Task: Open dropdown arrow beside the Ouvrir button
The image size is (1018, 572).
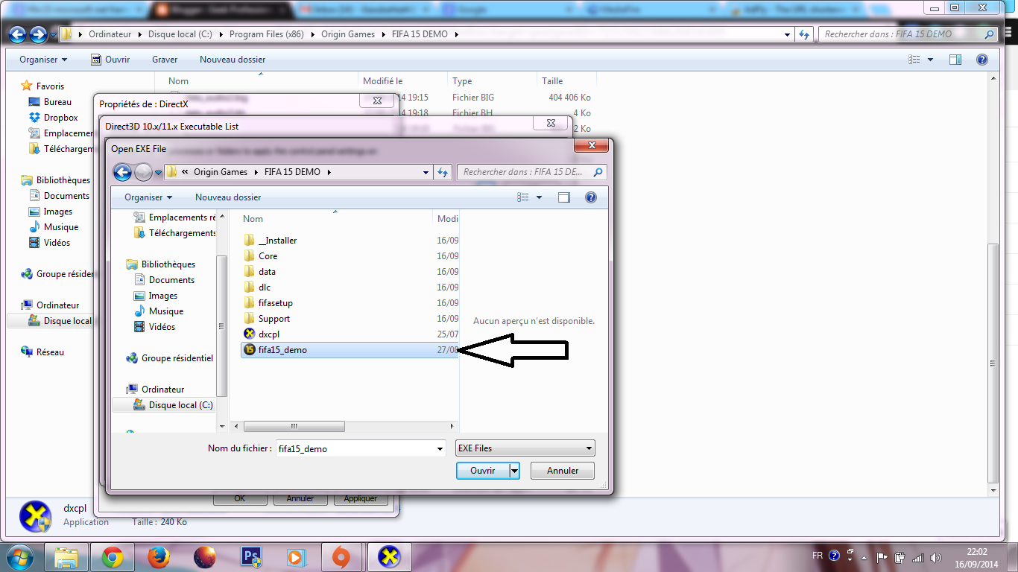Action: click(514, 471)
